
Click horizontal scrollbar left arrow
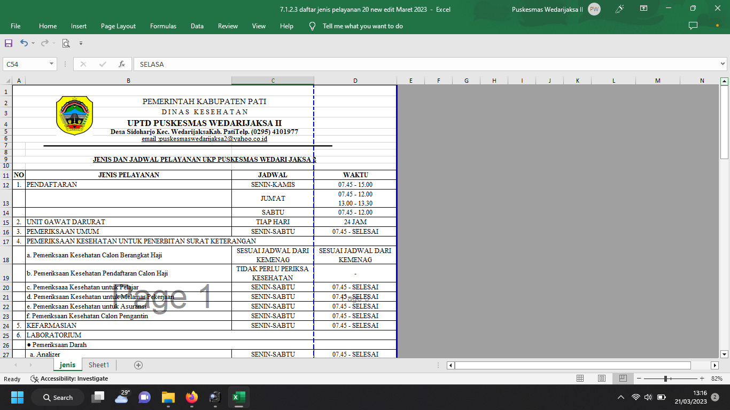click(451, 365)
